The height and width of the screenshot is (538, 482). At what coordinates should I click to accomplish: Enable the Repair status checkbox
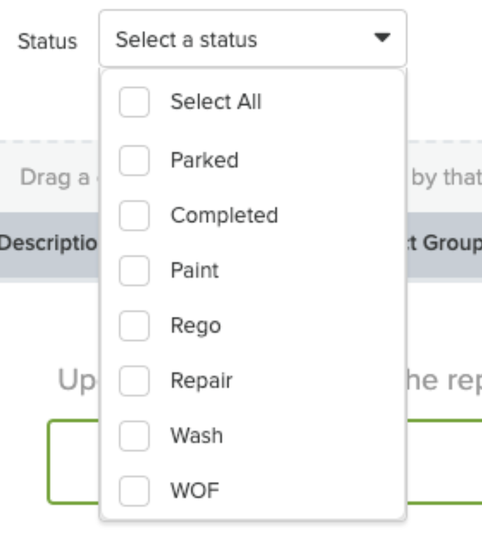pos(134,380)
